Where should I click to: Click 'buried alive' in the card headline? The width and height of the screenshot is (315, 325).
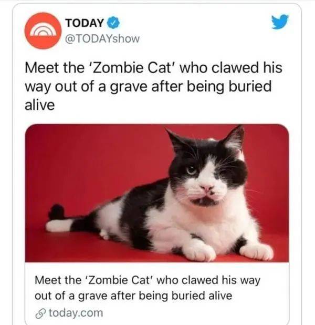coord(202,296)
